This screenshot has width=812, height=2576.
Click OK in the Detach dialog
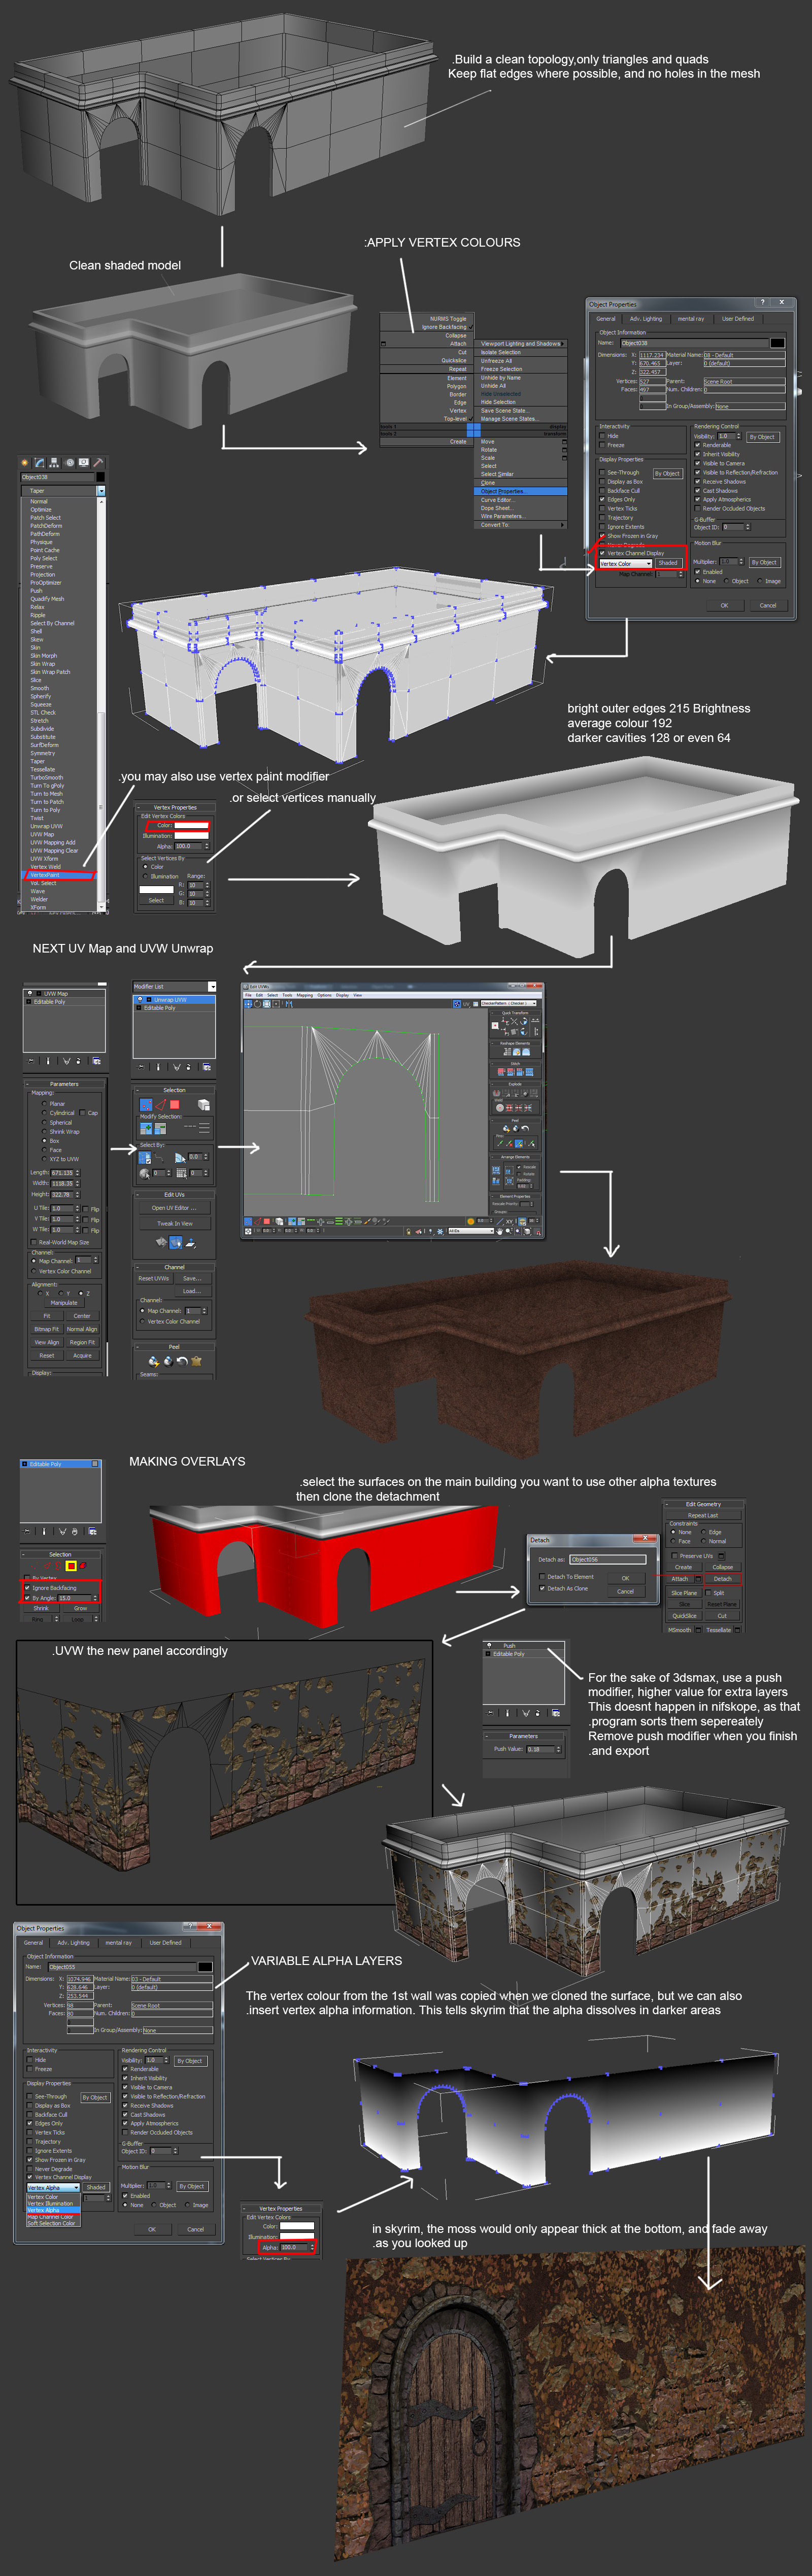[625, 1578]
